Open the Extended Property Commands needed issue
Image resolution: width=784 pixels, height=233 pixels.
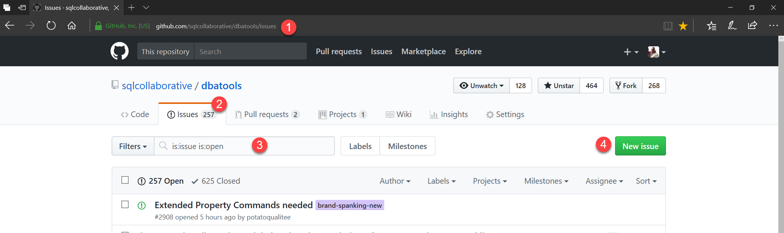point(233,205)
